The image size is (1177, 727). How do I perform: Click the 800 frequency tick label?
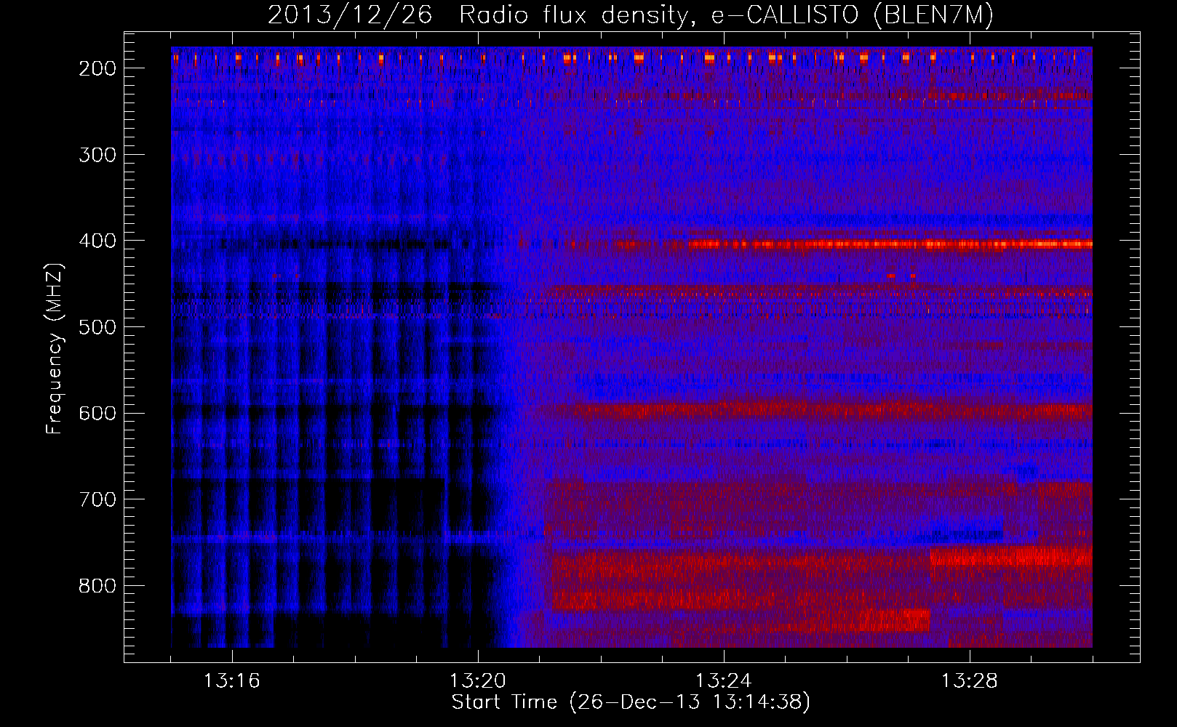[97, 586]
